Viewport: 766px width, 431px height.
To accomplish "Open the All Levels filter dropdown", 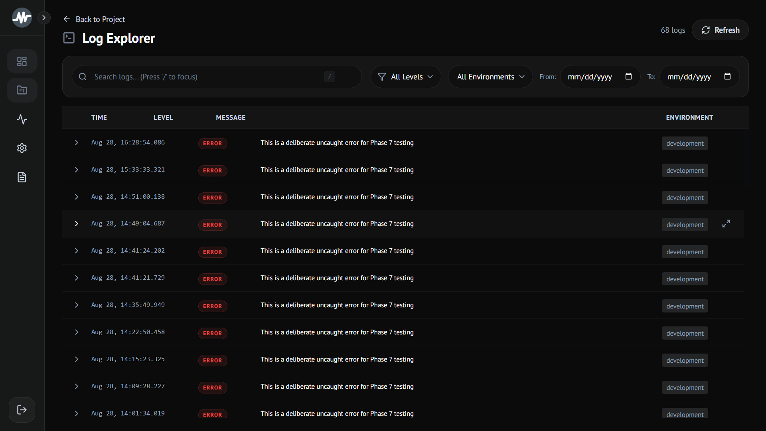I will click(406, 77).
